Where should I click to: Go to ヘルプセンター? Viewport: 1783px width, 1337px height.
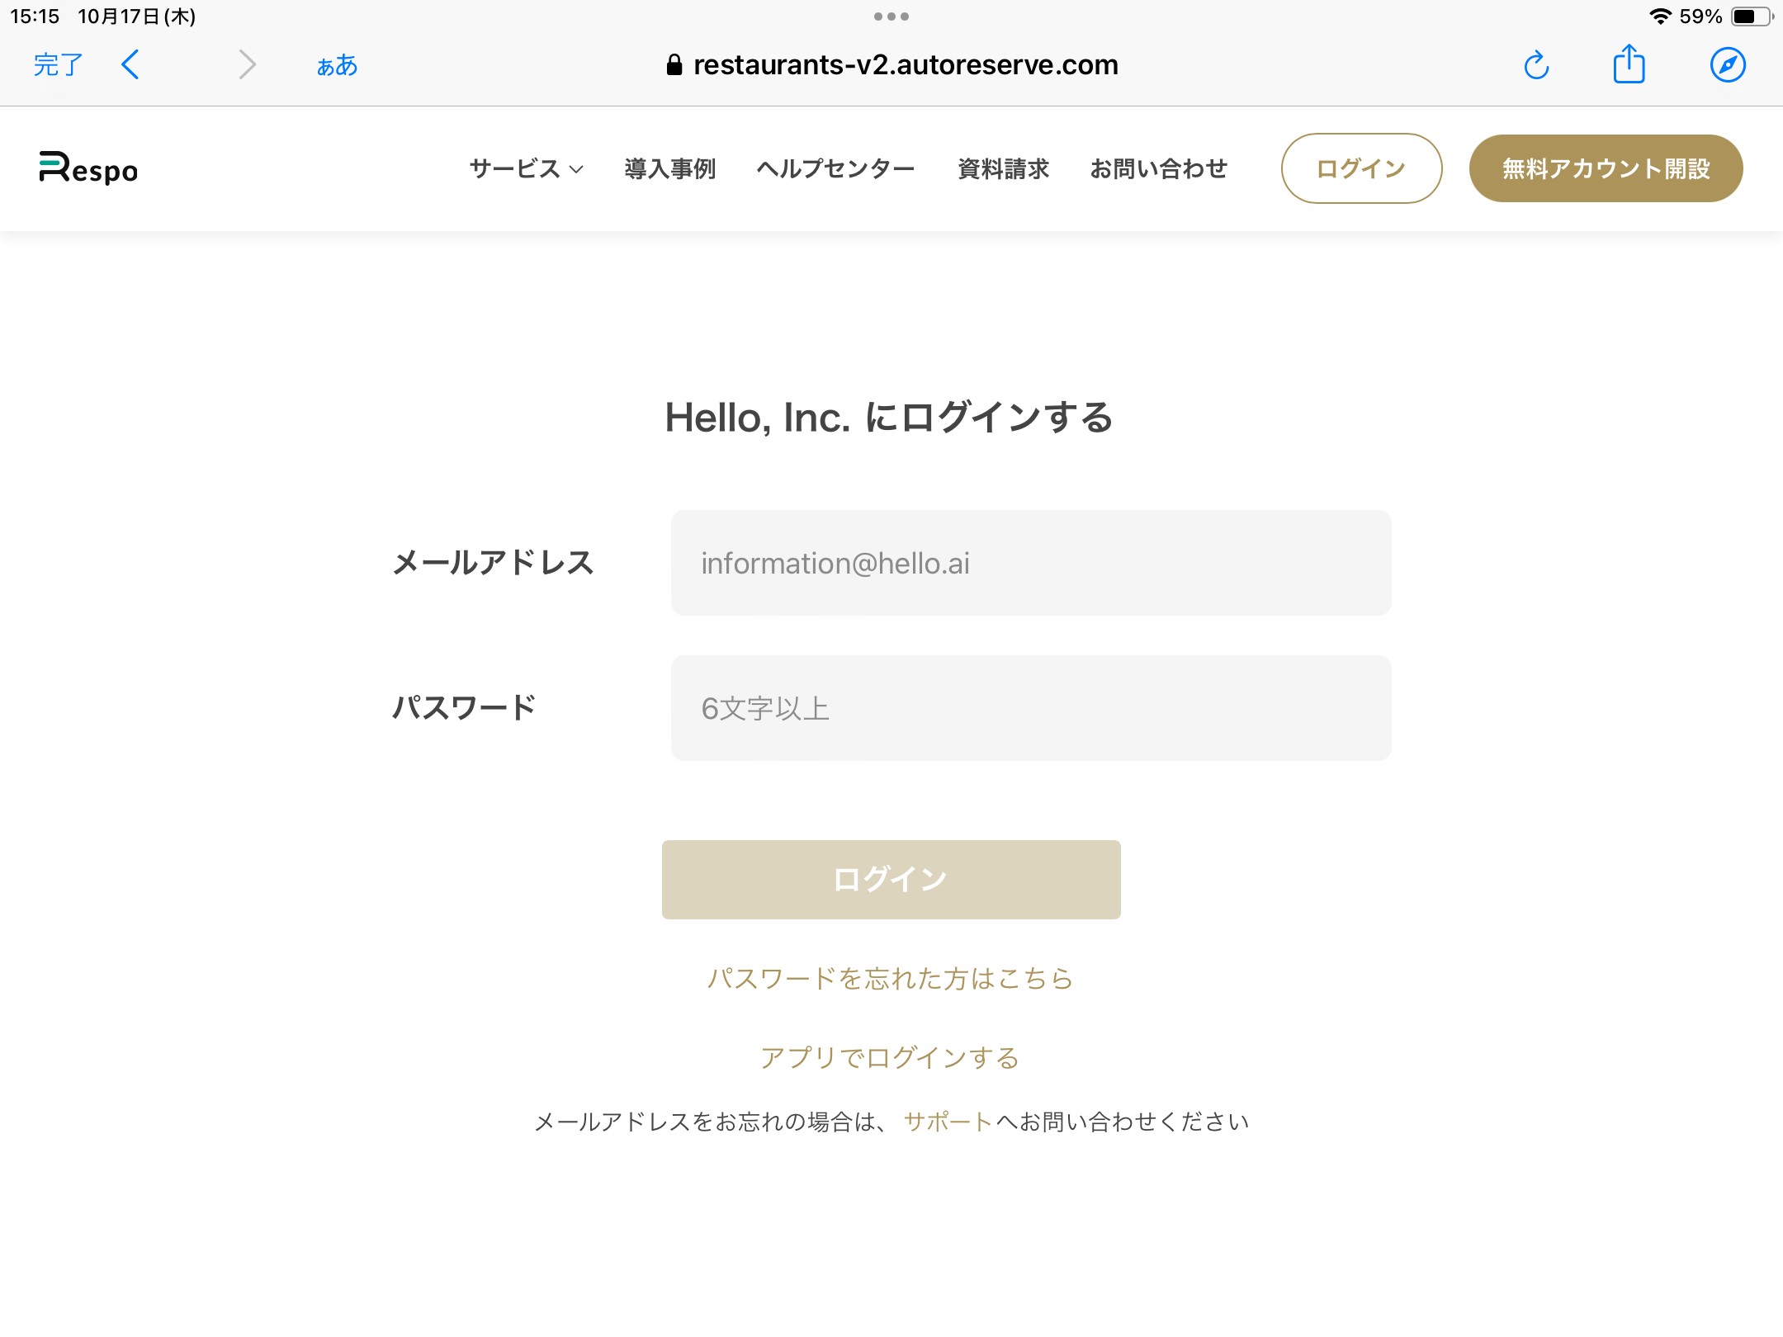point(835,168)
